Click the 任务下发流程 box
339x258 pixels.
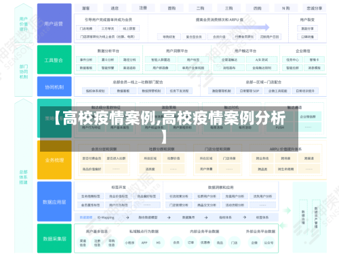pos(179,91)
